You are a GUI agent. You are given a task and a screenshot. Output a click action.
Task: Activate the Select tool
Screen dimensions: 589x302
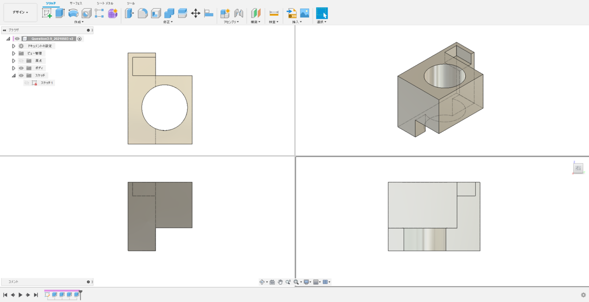tap(322, 13)
